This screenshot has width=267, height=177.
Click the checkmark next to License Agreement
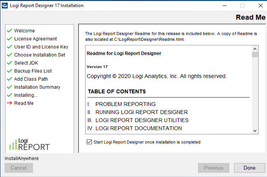[10, 39]
